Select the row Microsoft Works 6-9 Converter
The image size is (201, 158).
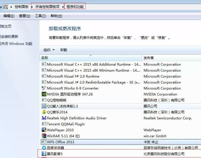(121, 88)
